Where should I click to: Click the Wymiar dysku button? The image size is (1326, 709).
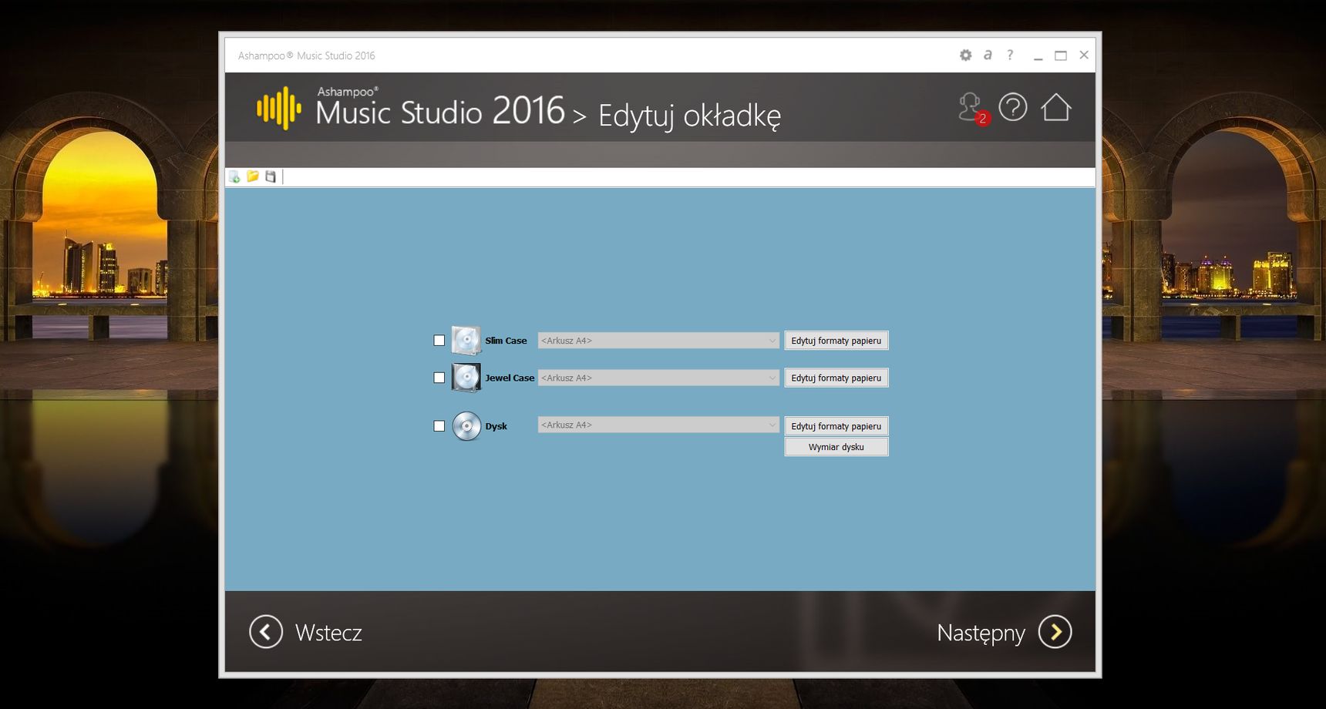coord(836,447)
